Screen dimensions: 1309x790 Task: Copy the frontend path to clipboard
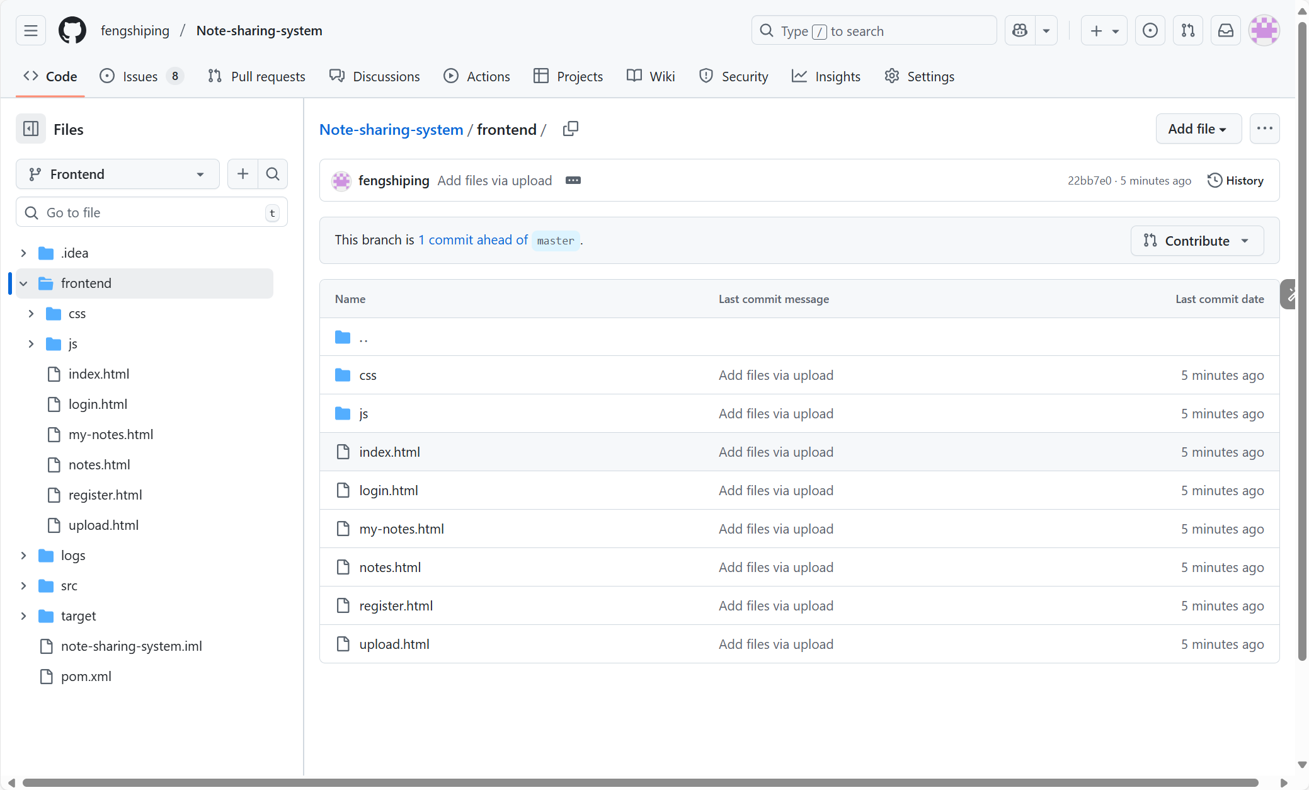click(x=571, y=129)
